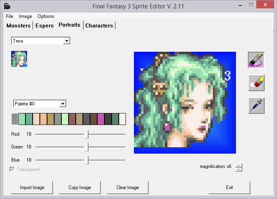Click the Green slider handle
The height and width of the screenshot is (199, 277).
point(86,147)
